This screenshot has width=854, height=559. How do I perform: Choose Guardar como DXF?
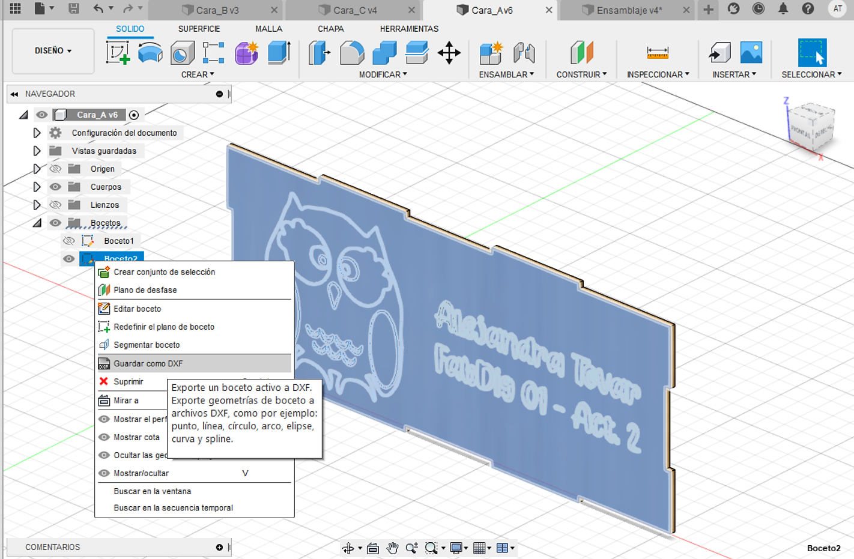pos(194,363)
